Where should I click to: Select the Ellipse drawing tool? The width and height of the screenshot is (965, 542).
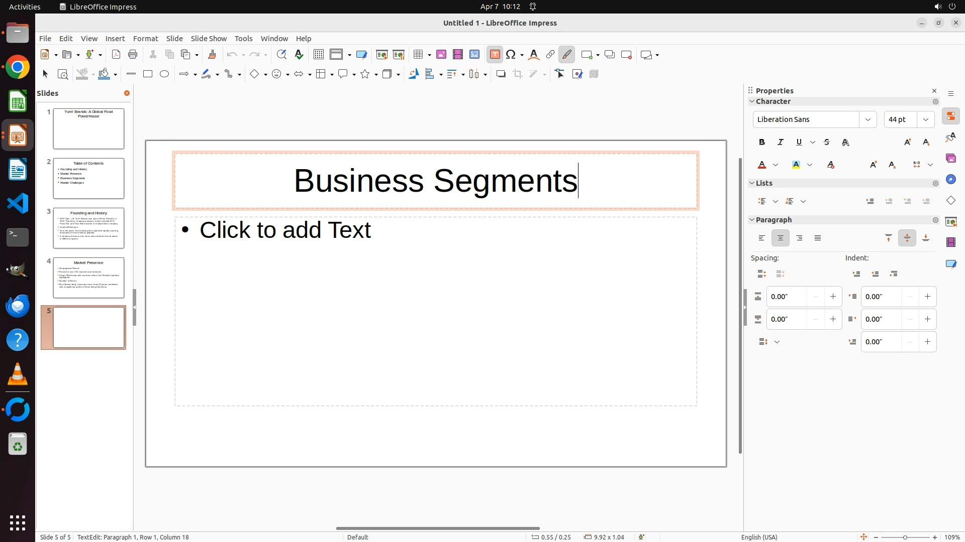click(x=164, y=74)
